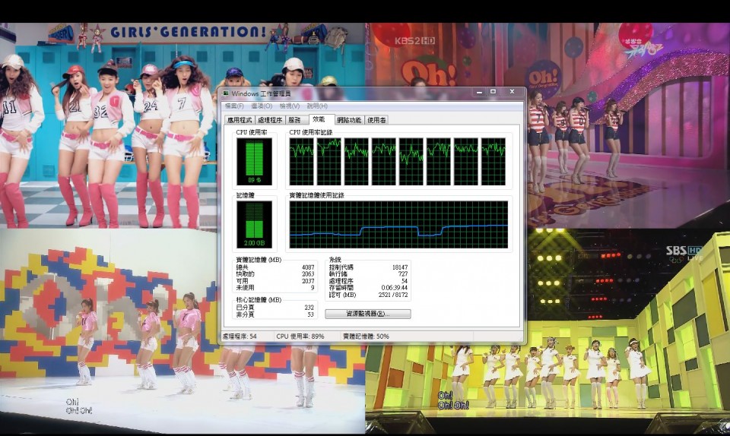Switch to the 應用程式 tab

click(x=240, y=120)
